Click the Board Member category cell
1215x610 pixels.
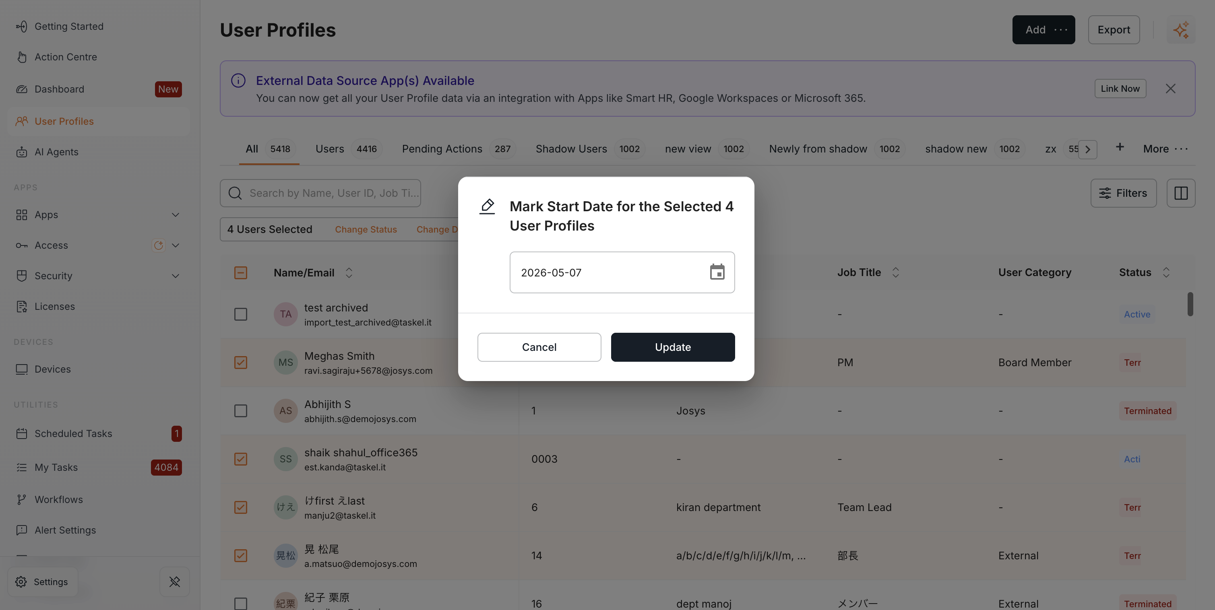point(1034,362)
